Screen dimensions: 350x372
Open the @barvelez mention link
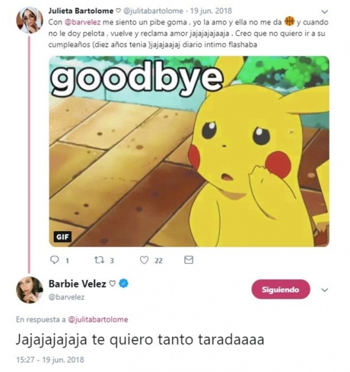[83, 22]
